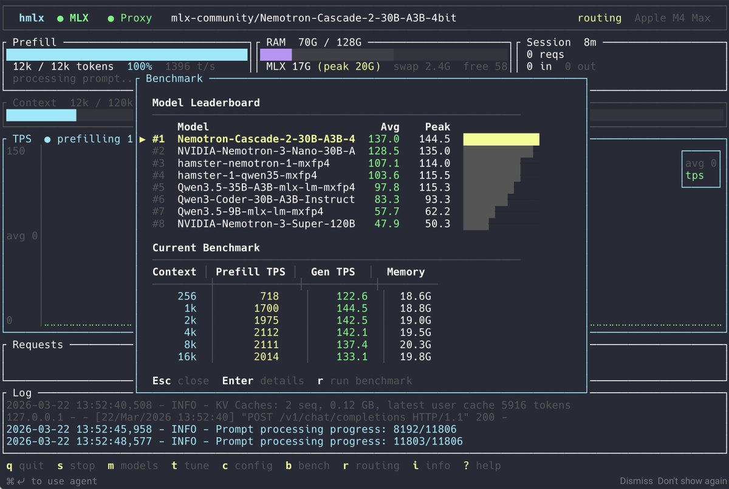Click the Requests panel title

[x=38, y=345]
